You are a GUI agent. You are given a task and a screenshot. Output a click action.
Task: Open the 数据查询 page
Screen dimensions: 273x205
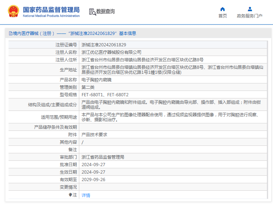click(105, 11)
